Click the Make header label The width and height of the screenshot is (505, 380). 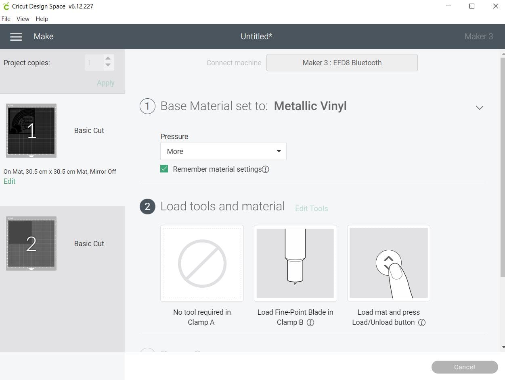[x=44, y=37]
